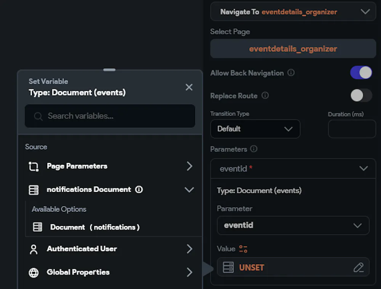Click the search magnifier icon

(x=38, y=116)
